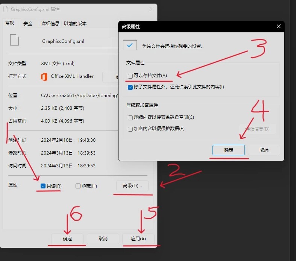Click the Office XML Handler icon
The width and height of the screenshot is (296, 261).
[44, 77]
